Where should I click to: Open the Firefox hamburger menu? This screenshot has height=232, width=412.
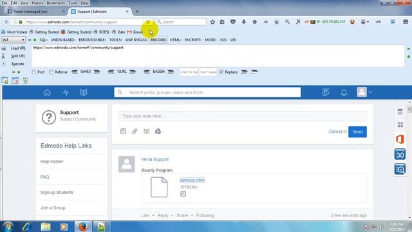pos(406,22)
